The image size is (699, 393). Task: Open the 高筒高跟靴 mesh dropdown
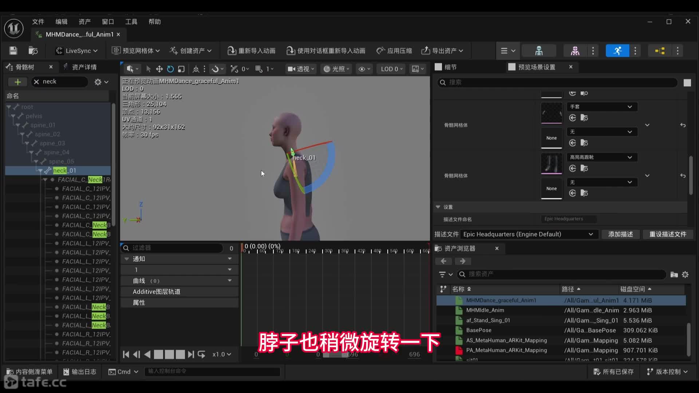(601, 157)
